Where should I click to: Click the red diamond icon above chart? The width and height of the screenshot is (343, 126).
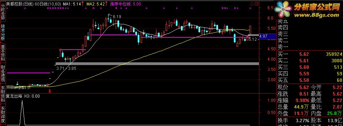pos(252,4)
